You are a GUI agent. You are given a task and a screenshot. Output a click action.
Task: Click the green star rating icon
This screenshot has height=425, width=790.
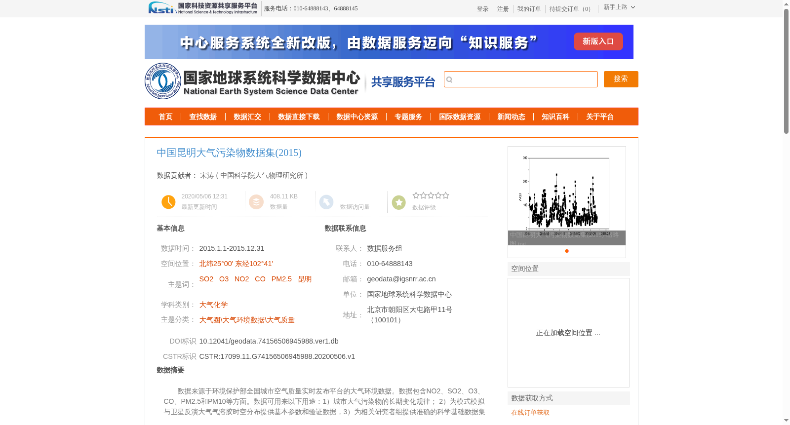pos(399,202)
